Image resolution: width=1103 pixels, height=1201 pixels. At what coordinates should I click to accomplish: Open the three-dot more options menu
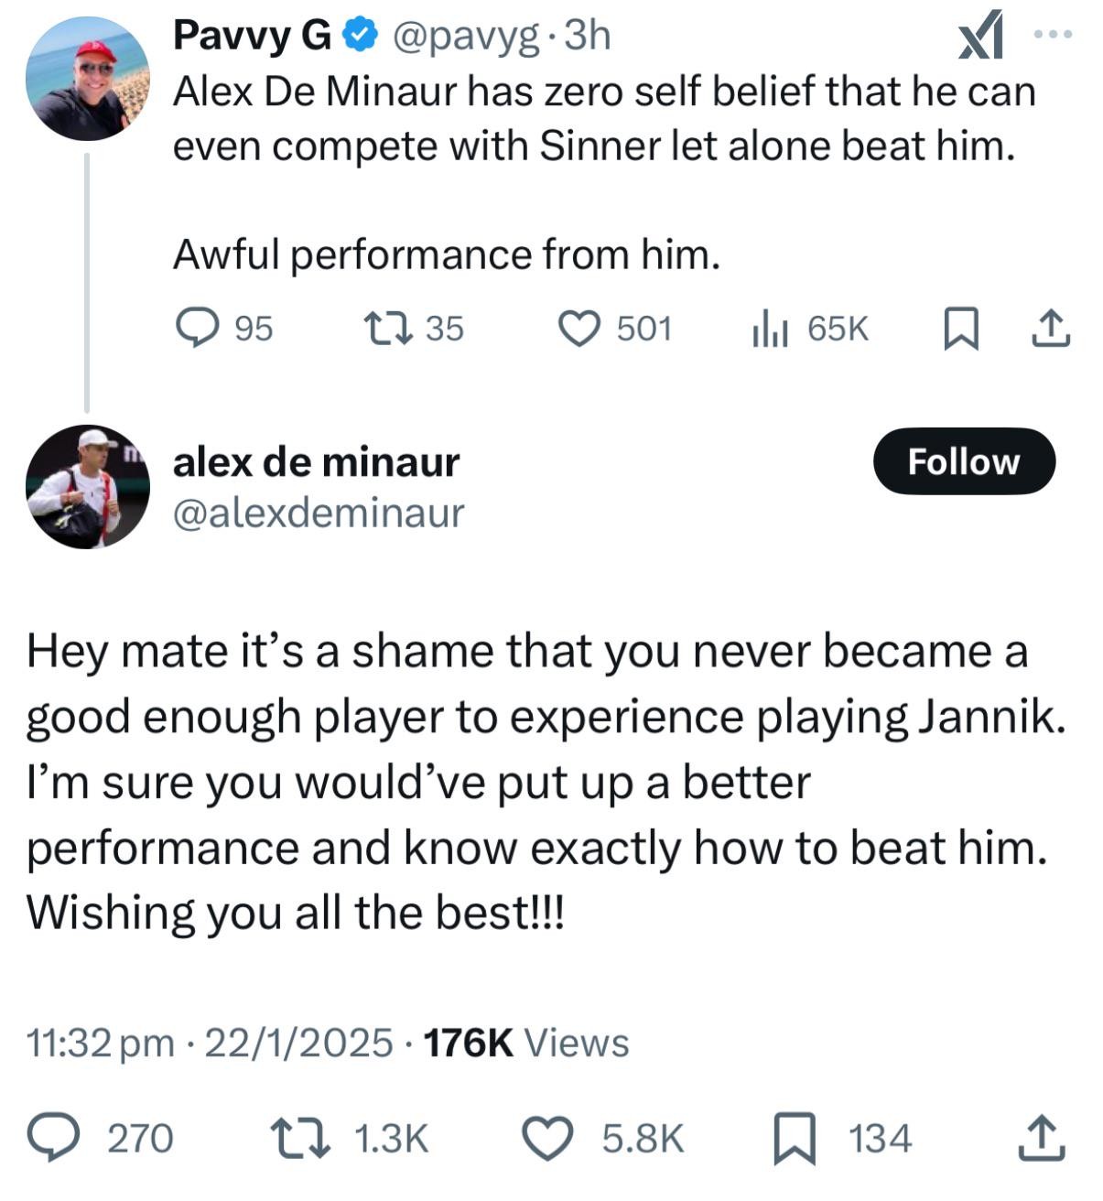[x=1052, y=34]
